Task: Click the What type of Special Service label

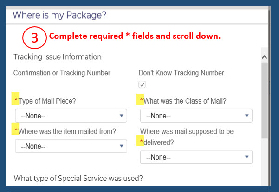Action: tap(78, 178)
